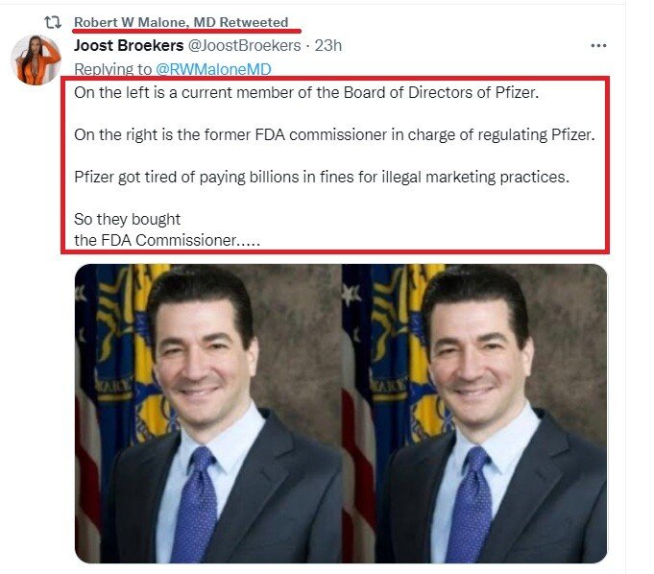This screenshot has height=574, width=654.
Task: Open the 23h timestamp link
Action: pos(328,45)
